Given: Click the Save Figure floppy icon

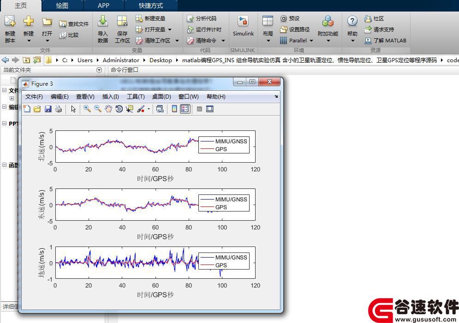Looking at the screenshot, I should (48, 109).
